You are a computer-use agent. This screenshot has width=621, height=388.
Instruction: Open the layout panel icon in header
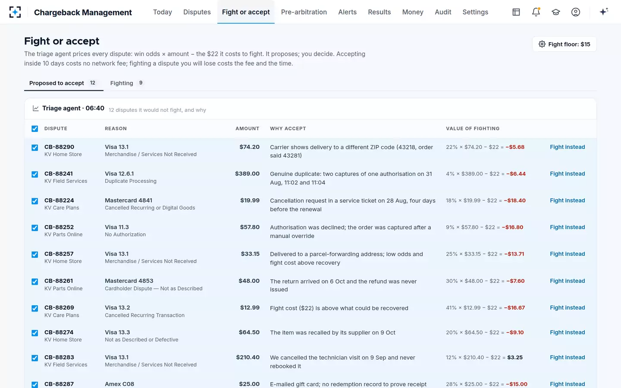pyautogui.click(x=516, y=12)
